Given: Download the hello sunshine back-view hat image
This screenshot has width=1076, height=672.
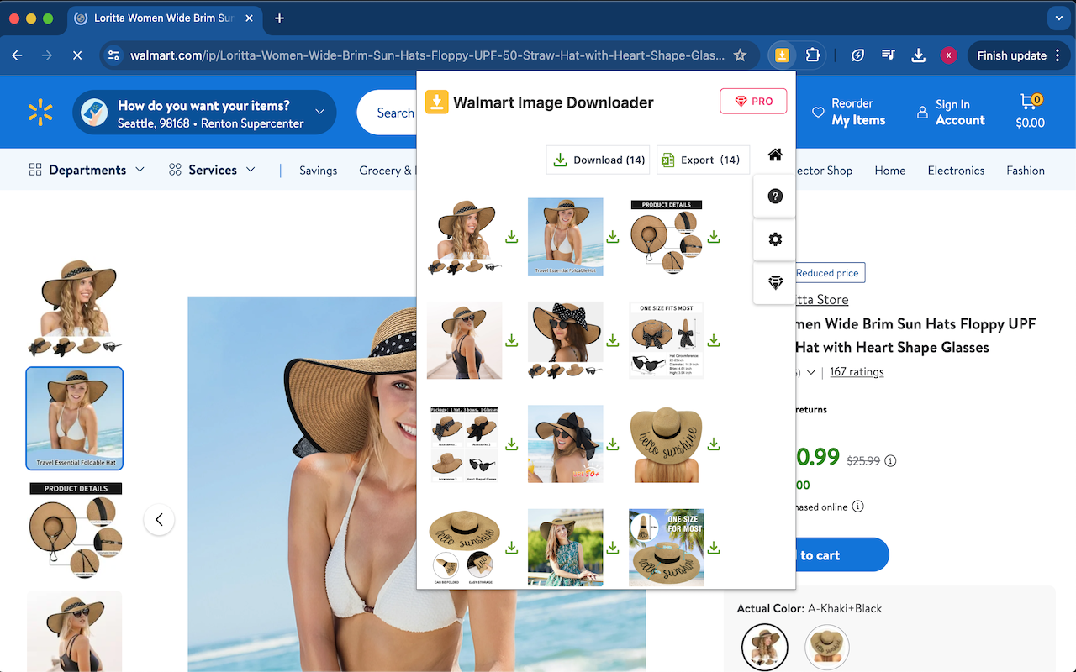Looking at the screenshot, I should tap(713, 444).
